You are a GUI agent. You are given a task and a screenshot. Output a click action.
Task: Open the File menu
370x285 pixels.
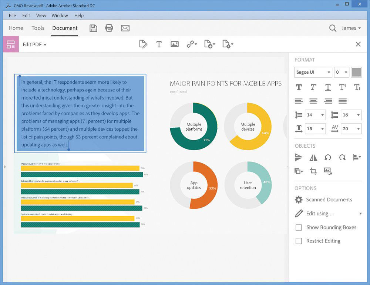pos(12,16)
